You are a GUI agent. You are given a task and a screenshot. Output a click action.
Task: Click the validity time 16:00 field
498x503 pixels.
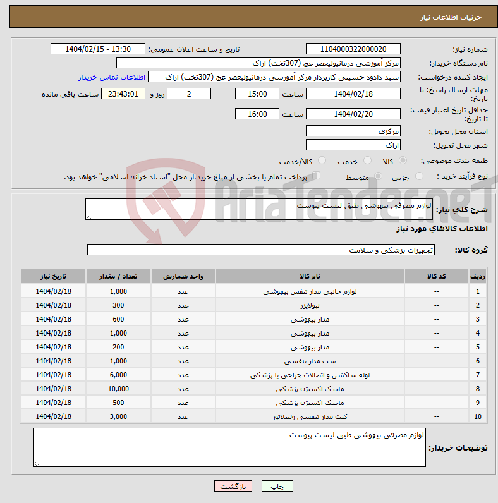257,114
